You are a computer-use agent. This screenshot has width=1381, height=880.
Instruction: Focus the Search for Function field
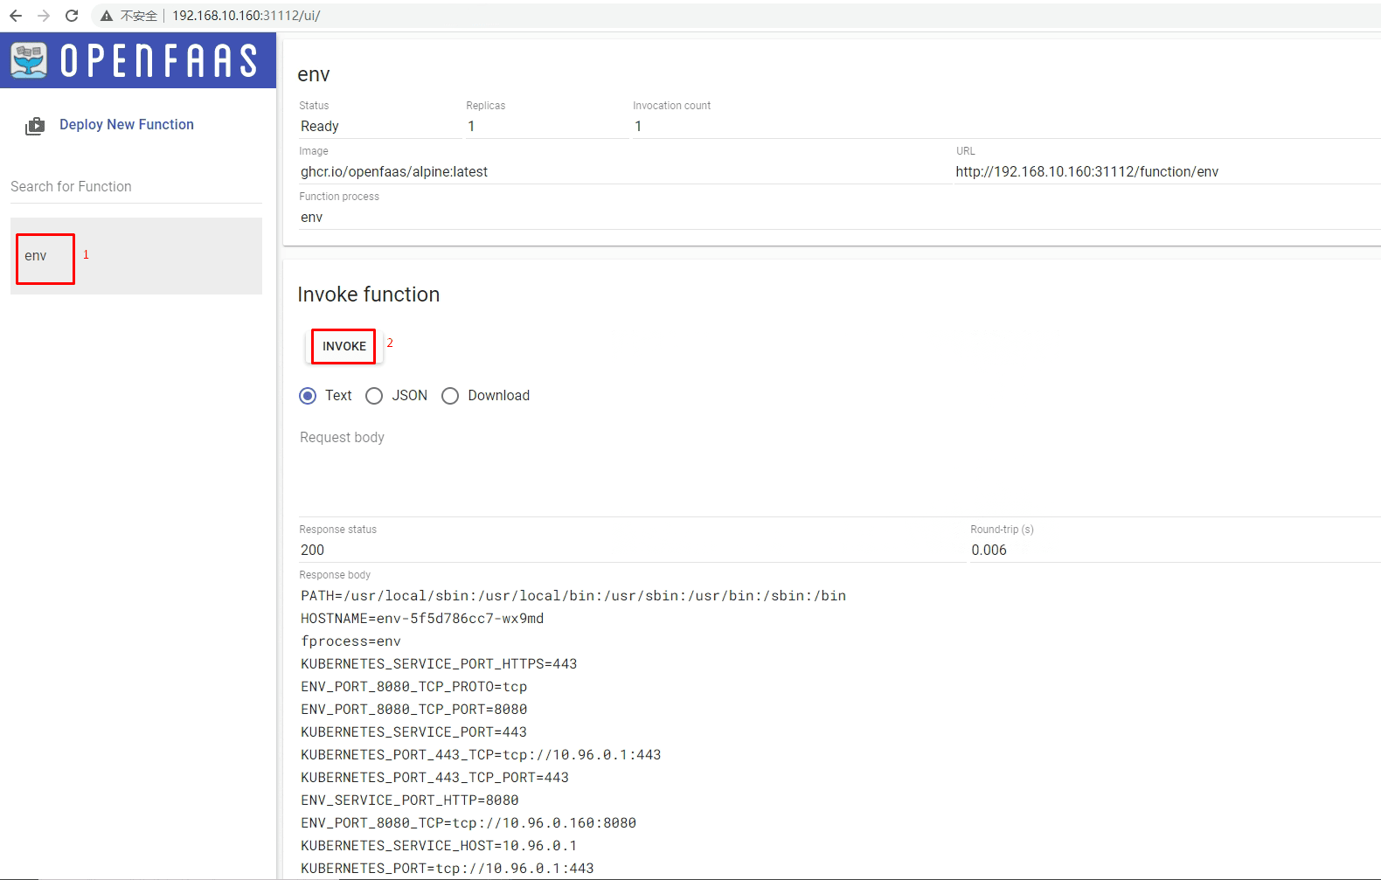pyautogui.click(x=136, y=187)
